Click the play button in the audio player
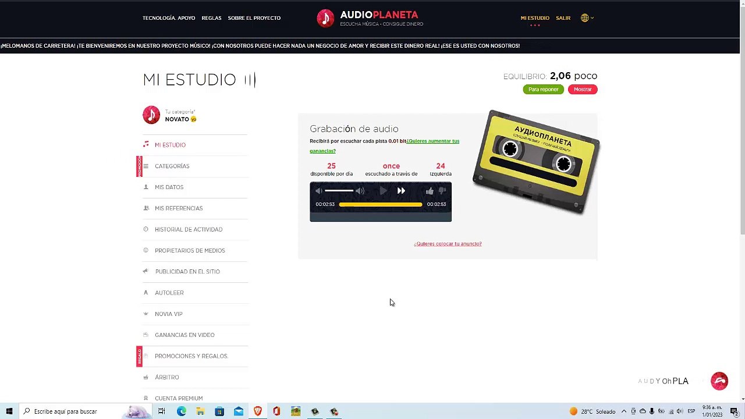Viewport: 745px width, 419px height. click(x=383, y=191)
